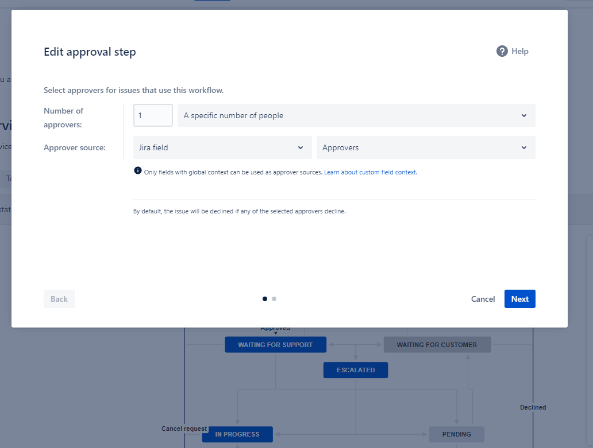Viewport: 593px width, 448px height.
Task: Click the Back button
Action: coord(59,299)
